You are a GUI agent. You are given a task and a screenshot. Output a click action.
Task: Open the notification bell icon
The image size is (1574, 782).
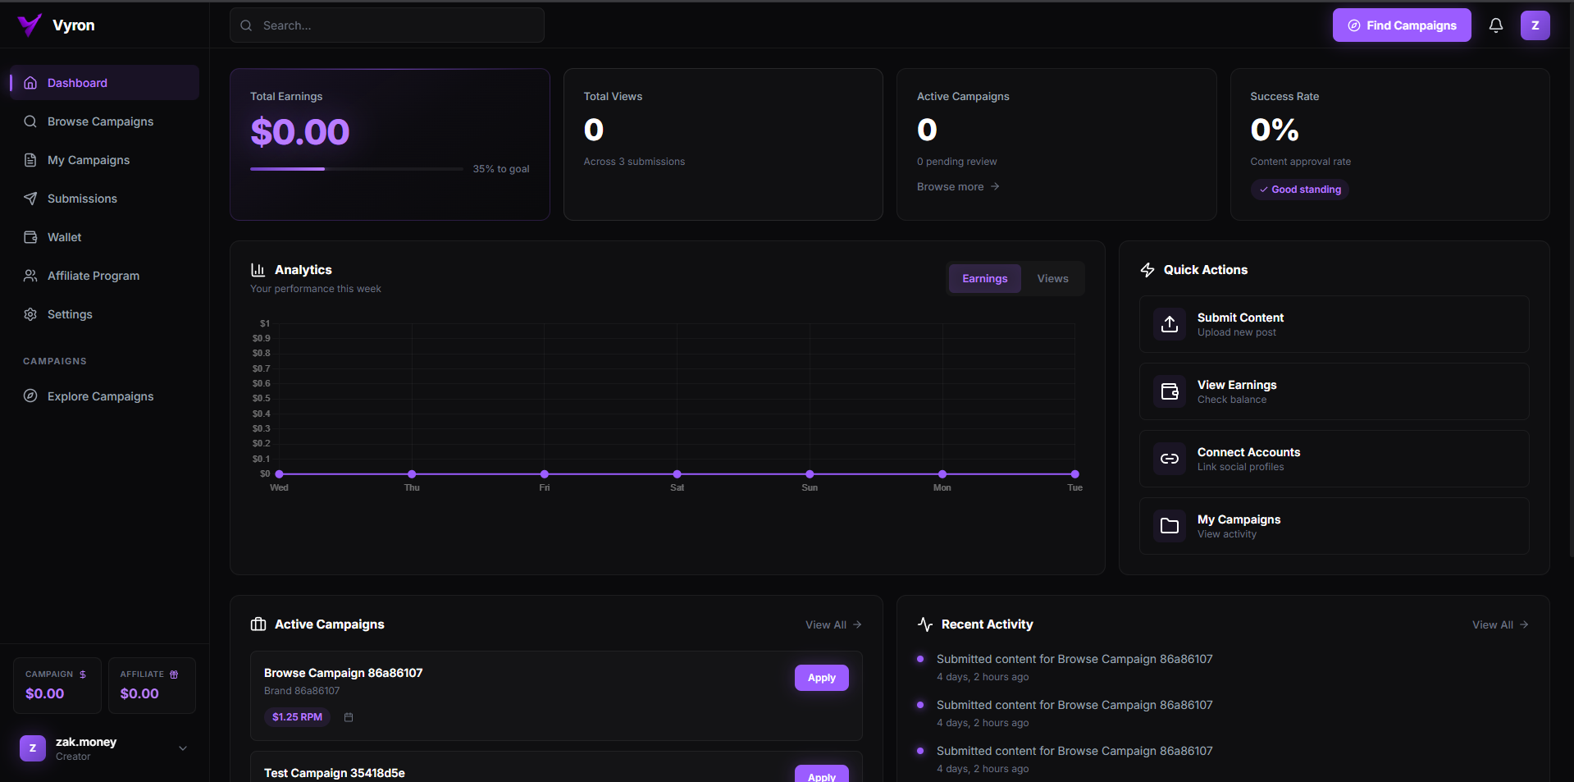pos(1495,25)
